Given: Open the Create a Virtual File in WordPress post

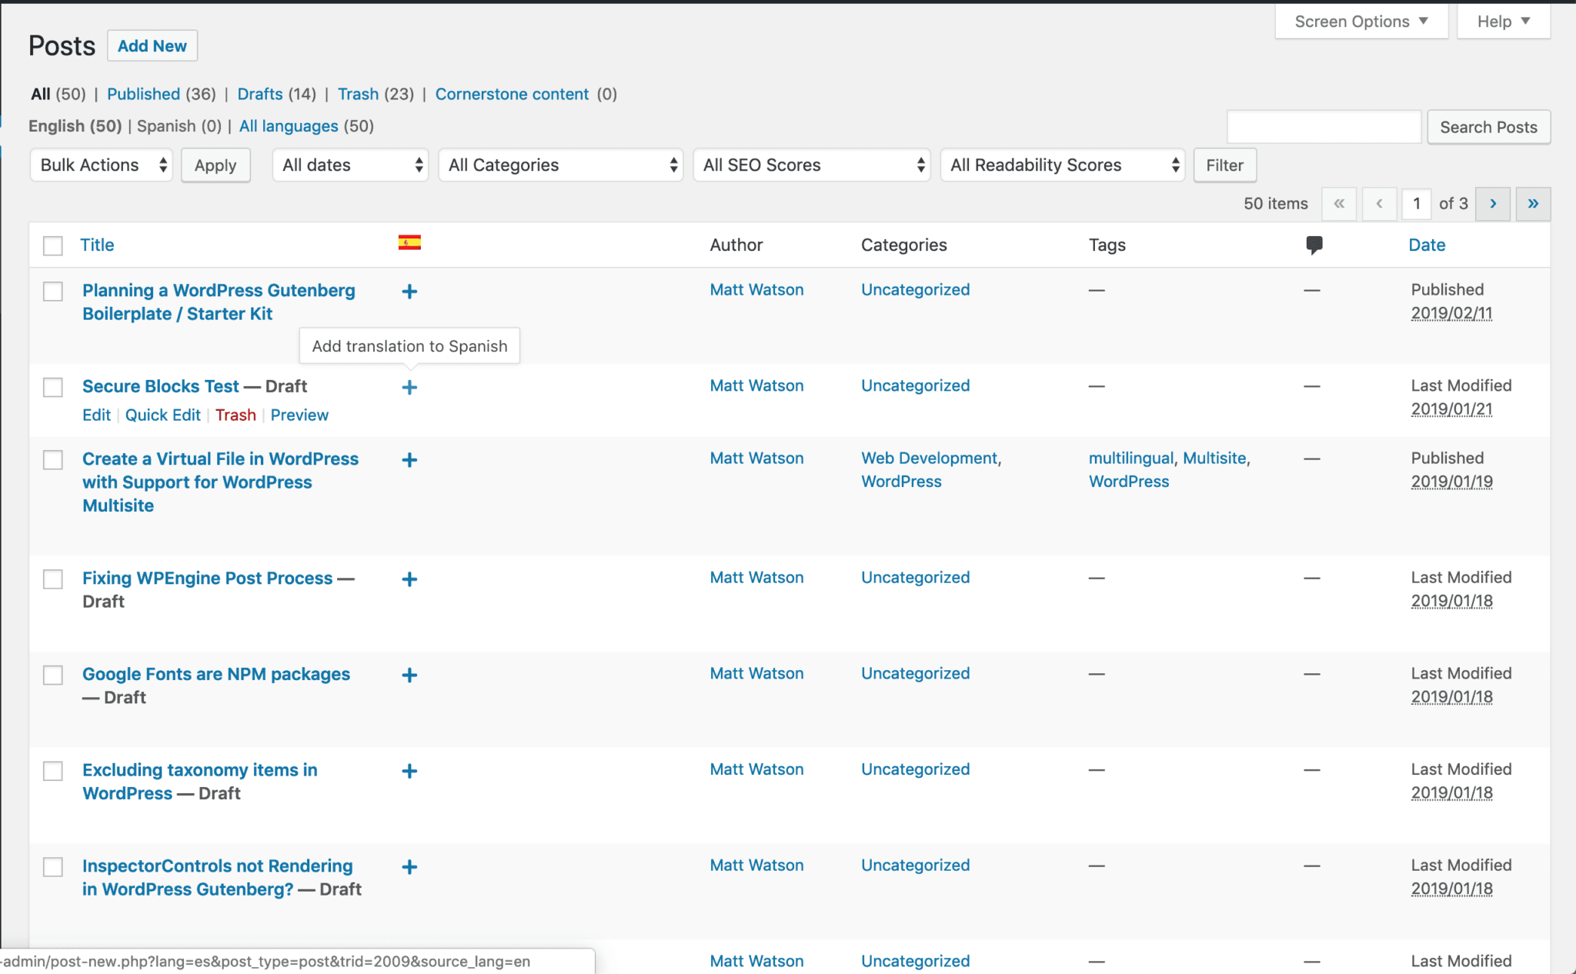Looking at the screenshot, I should tap(220, 482).
